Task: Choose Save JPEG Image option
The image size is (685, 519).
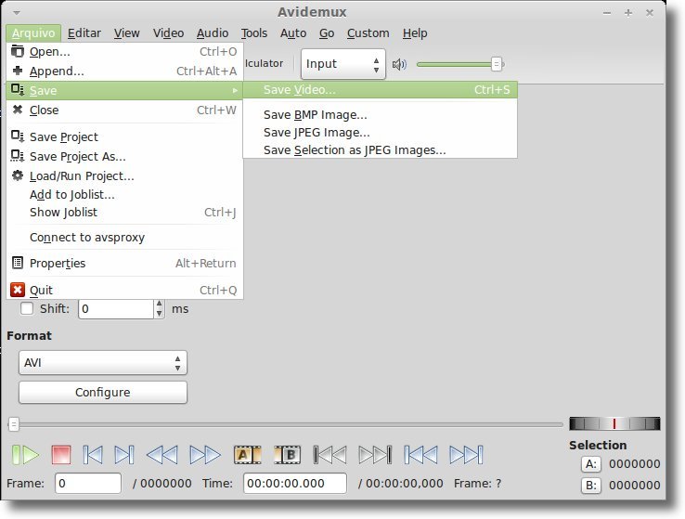Action: (x=380, y=133)
